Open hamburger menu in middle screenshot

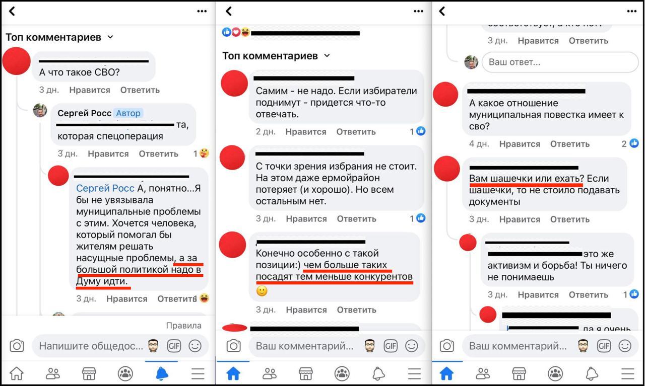tap(414, 373)
